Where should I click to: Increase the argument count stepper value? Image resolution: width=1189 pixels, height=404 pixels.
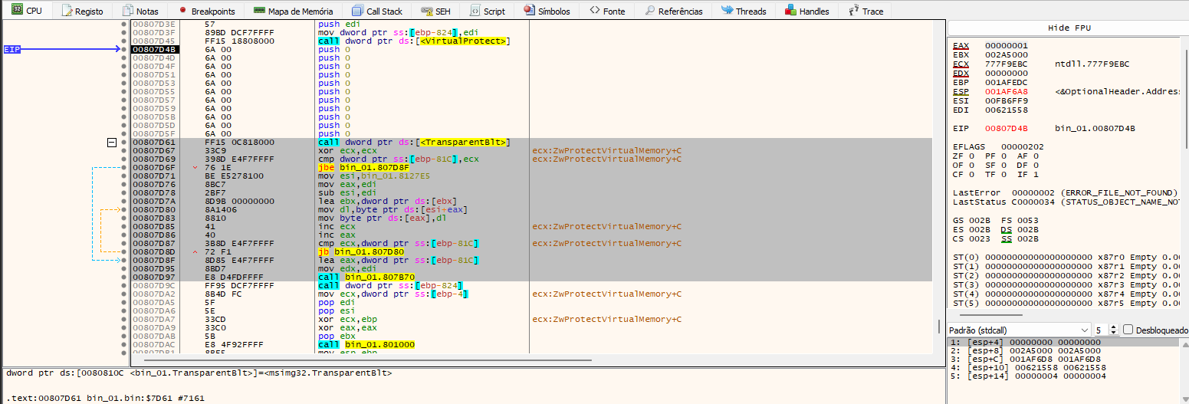1115,327
